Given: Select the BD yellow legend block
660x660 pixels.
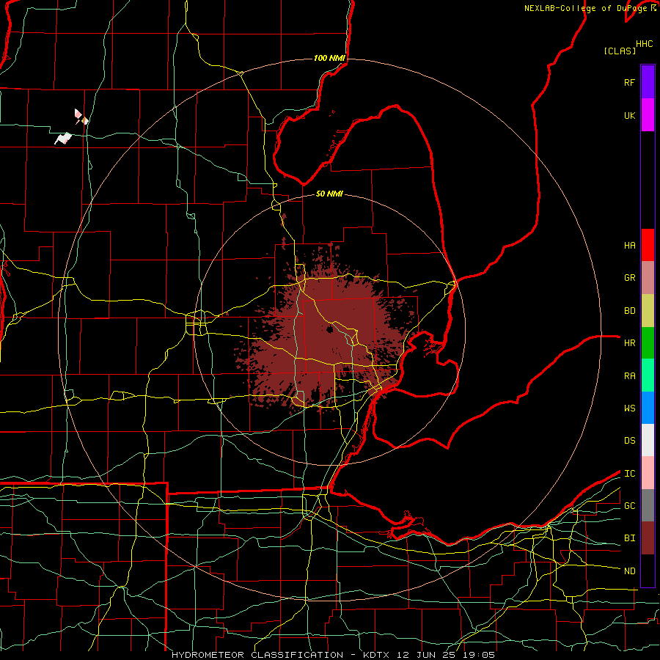Looking at the screenshot, I should pyautogui.click(x=648, y=311).
